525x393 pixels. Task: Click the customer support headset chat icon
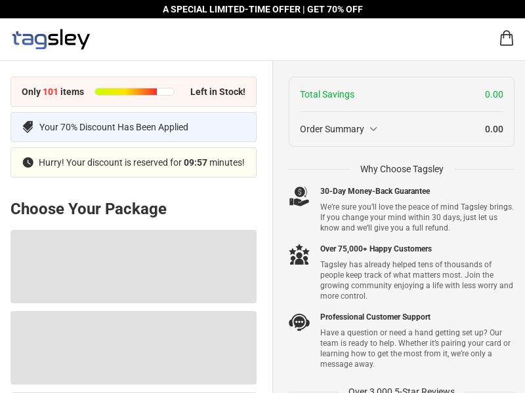click(x=299, y=322)
